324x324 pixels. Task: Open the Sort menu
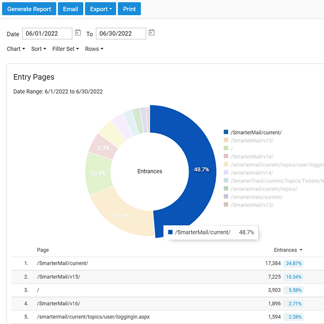click(38, 49)
